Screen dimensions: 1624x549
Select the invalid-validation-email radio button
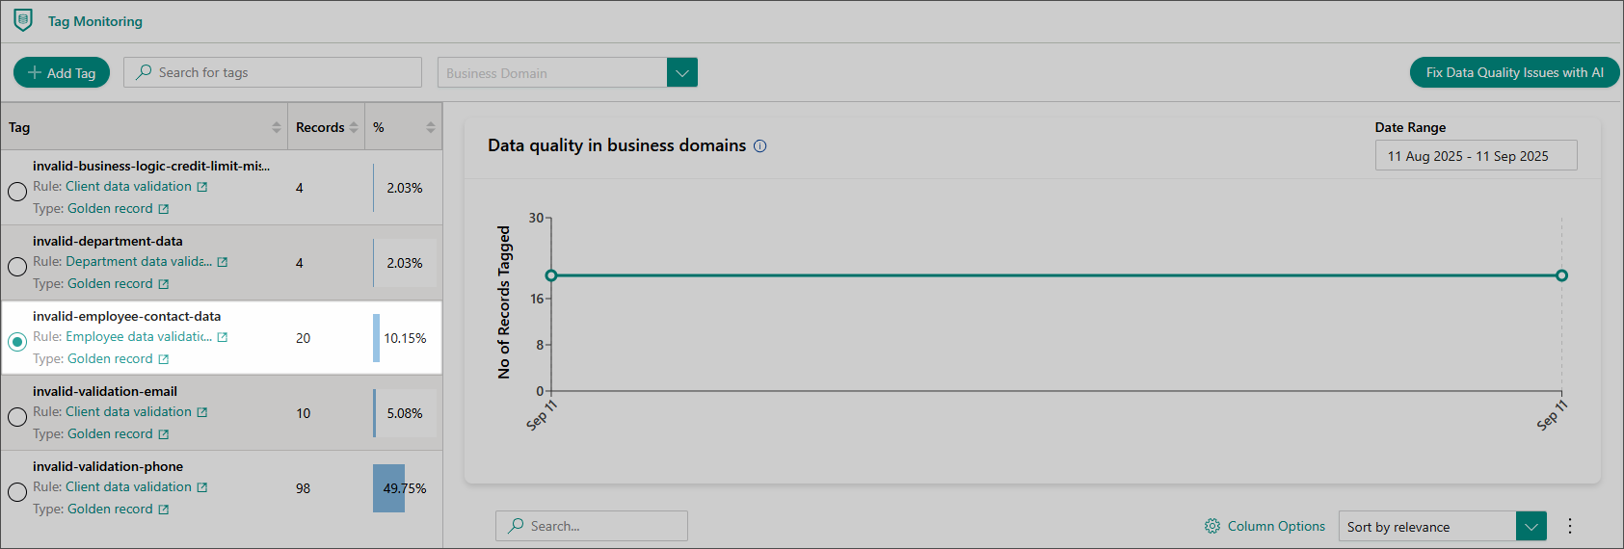click(17, 417)
